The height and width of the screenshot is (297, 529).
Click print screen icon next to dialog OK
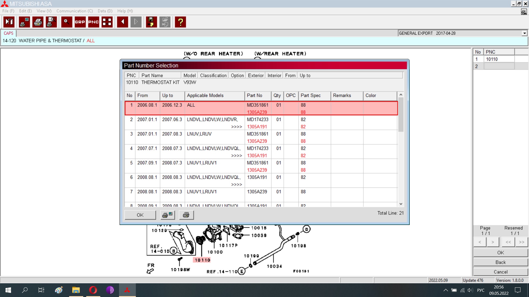pos(168,215)
